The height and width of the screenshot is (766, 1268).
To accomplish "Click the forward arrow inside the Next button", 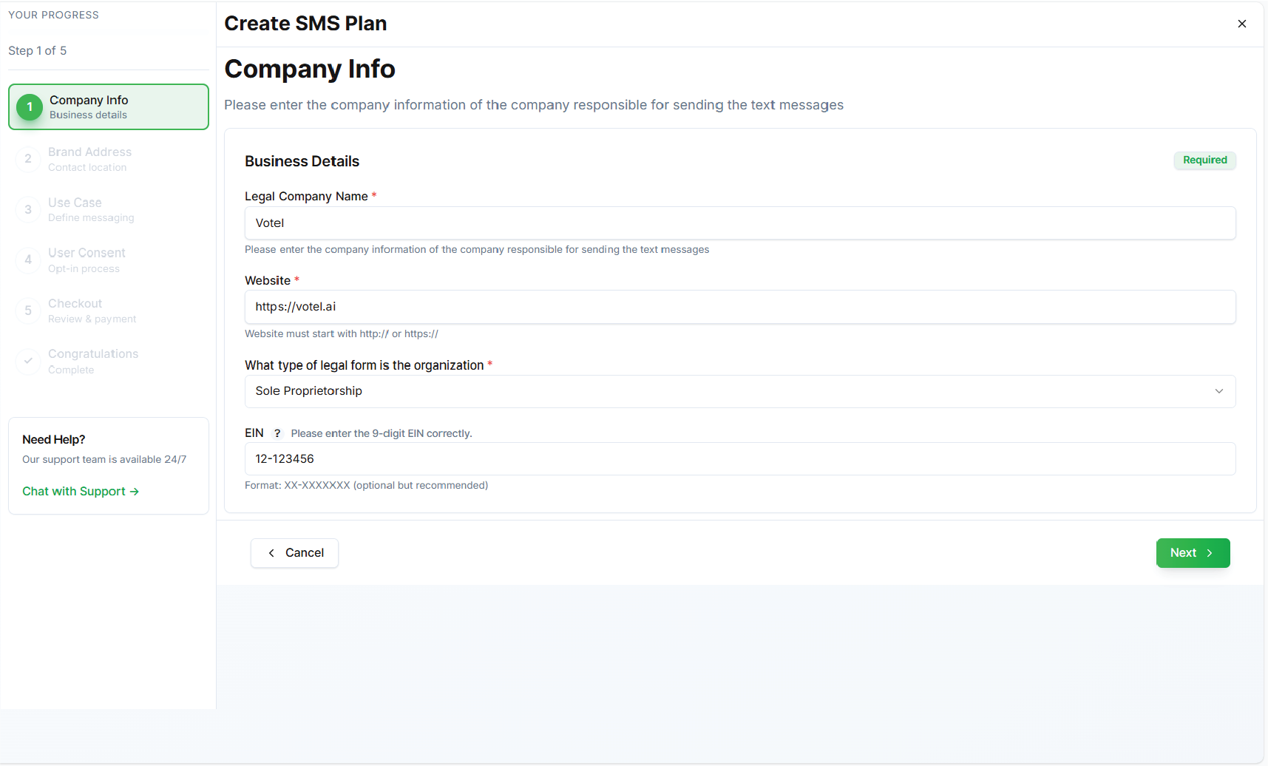I will click(1210, 552).
